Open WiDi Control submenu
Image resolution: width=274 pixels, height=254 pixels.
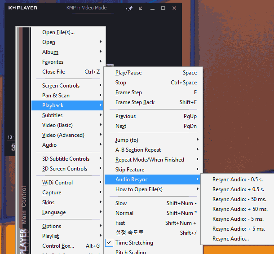click(68, 183)
